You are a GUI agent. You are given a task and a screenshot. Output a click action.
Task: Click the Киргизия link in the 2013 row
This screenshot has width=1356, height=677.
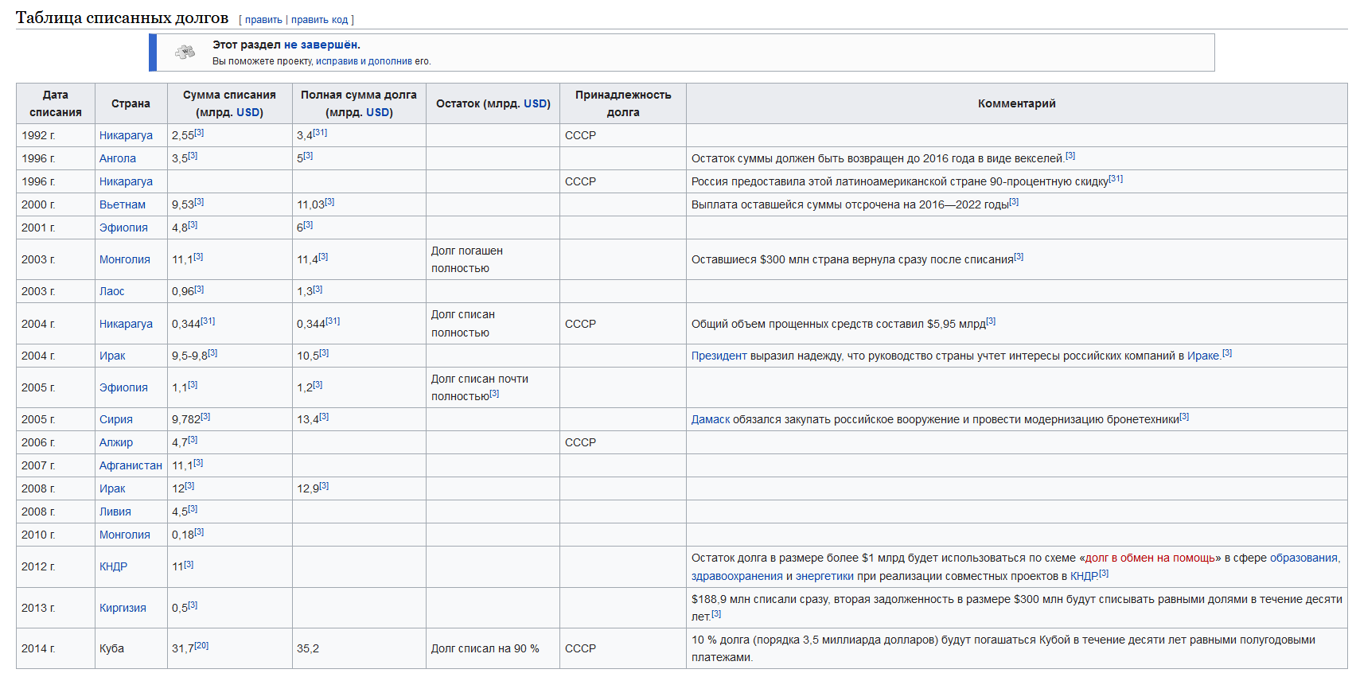click(x=123, y=608)
